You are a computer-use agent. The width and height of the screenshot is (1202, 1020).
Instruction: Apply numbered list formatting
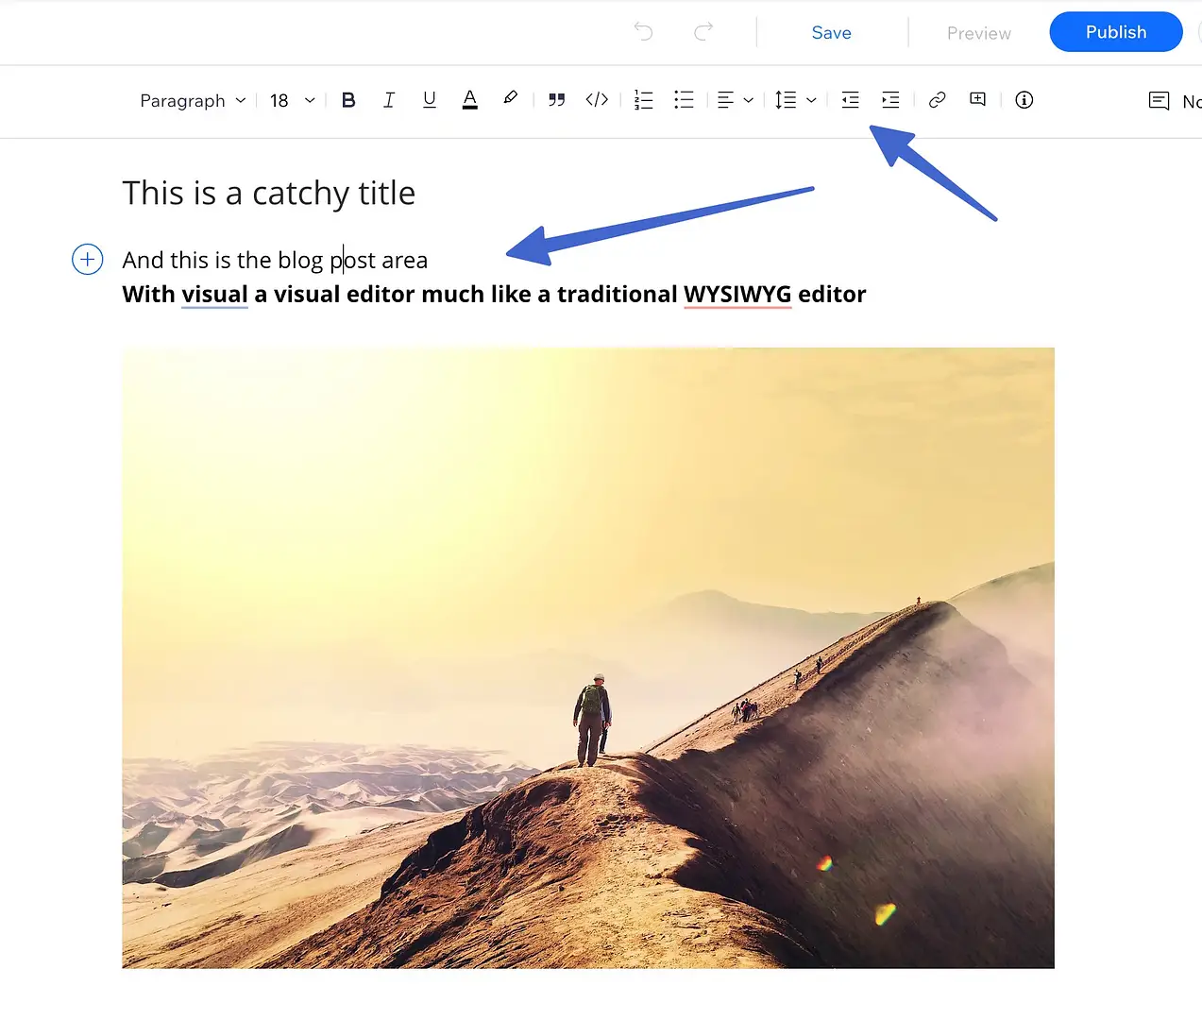click(x=643, y=100)
